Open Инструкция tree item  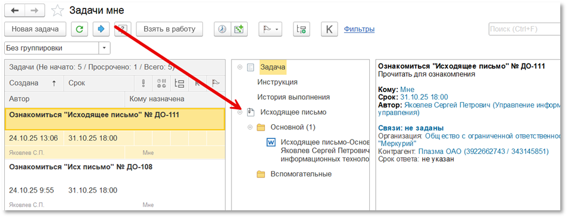pos(277,82)
